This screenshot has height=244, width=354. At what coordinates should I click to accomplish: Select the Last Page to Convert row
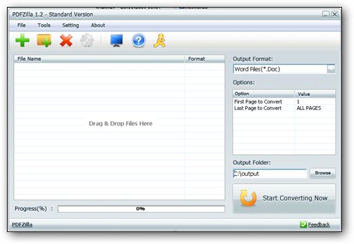(284, 108)
